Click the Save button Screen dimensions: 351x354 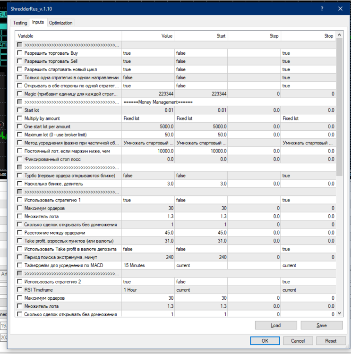[322, 325]
